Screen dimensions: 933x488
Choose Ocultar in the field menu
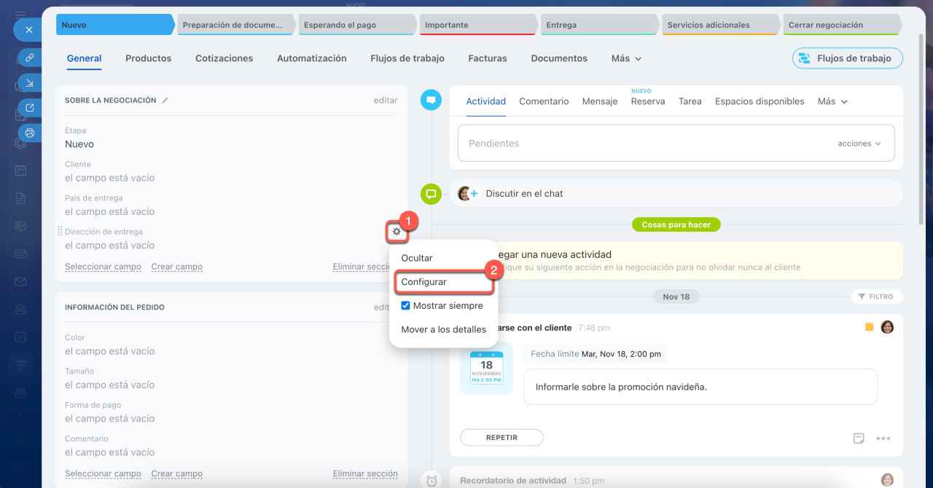click(417, 258)
